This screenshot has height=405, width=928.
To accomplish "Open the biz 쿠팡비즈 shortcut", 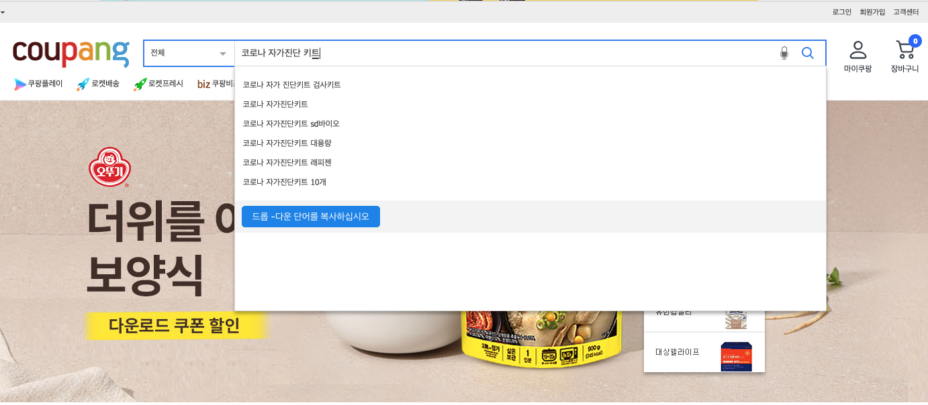I will coord(216,84).
